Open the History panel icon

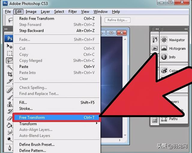(155, 40)
